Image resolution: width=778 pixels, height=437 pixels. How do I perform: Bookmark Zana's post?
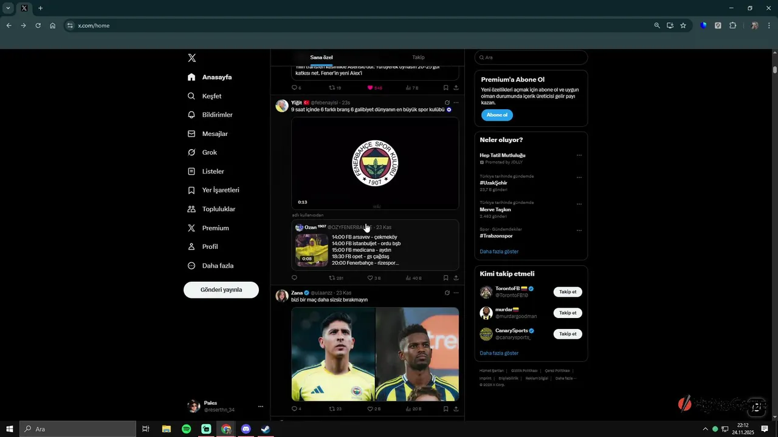tap(446, 409)
